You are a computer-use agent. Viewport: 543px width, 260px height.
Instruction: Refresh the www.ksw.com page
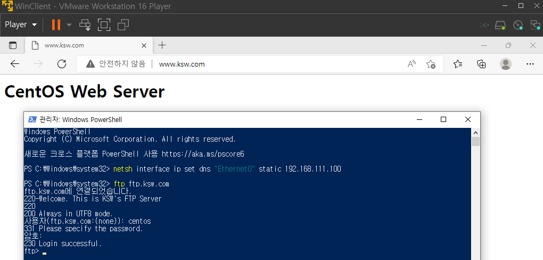coord(62,64)
